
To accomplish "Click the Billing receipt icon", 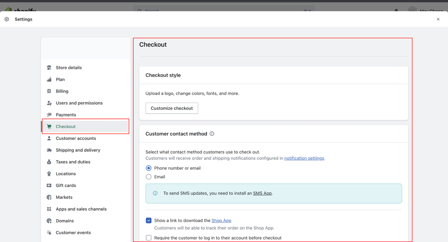I will pos(49,91).
